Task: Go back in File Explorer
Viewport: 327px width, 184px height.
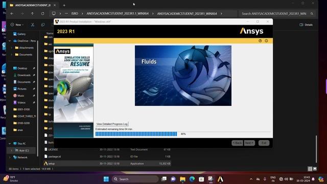Action: (x=12, y=14)
